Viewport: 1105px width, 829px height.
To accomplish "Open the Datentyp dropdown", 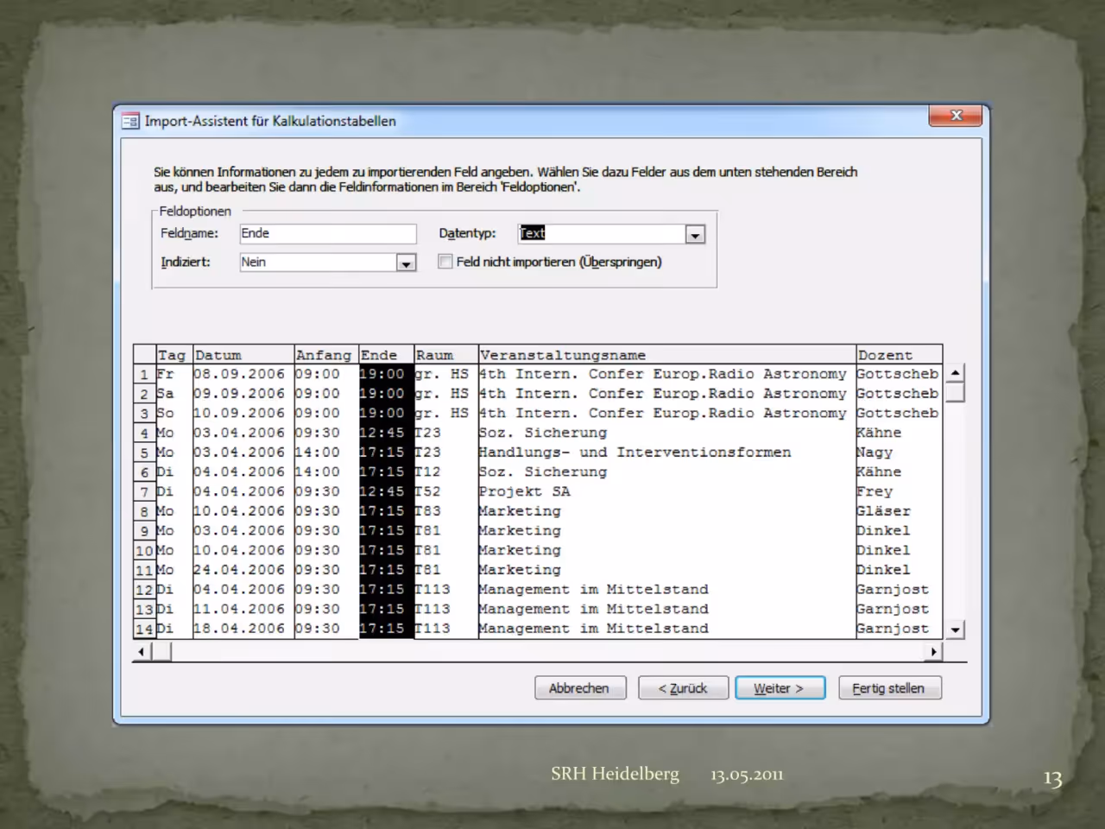I will tap(695, 234).
